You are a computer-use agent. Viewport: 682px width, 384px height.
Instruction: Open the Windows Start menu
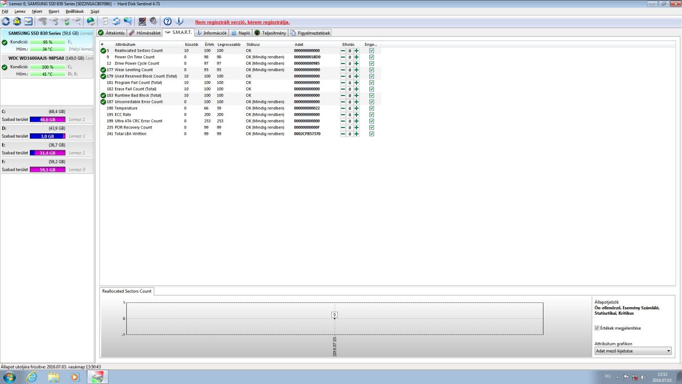[x=9, y=377]
